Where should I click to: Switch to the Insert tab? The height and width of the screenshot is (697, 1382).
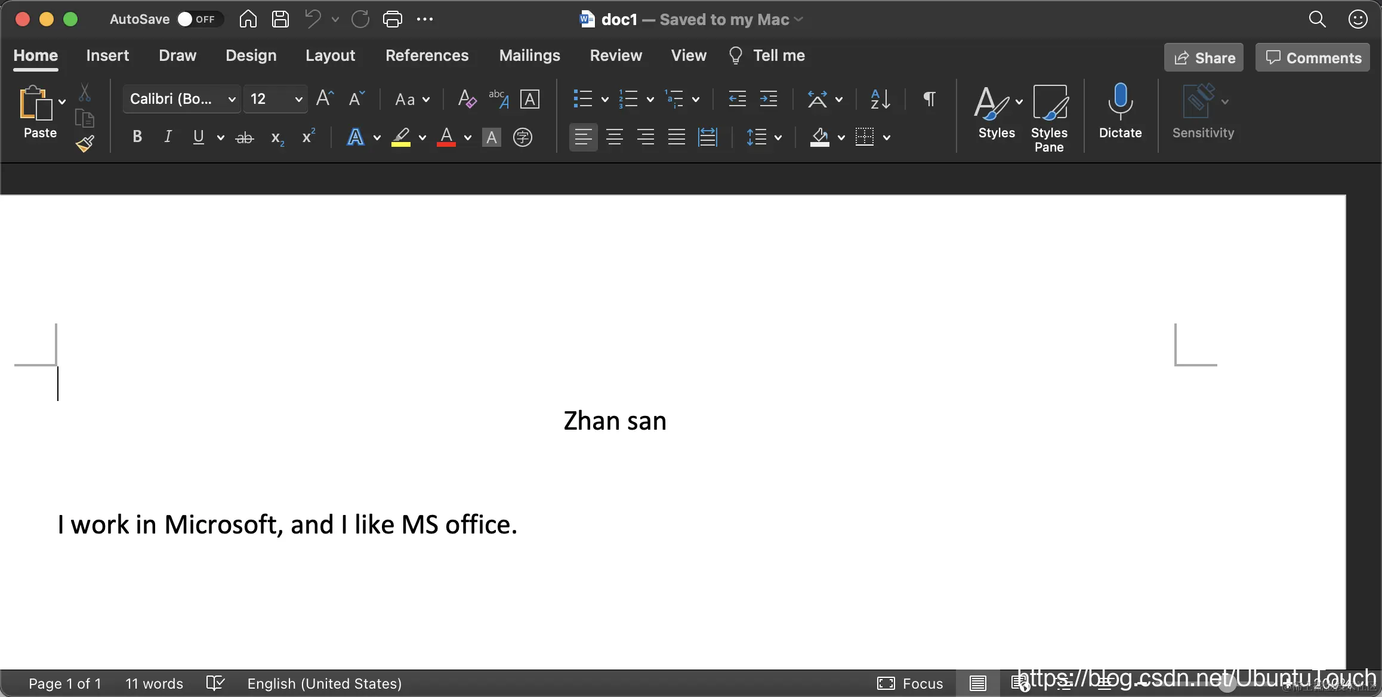point(107,55)
